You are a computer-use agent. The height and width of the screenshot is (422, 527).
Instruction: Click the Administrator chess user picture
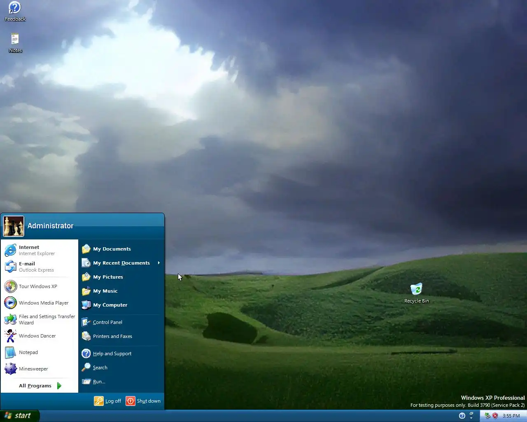click(x=14, y=226)
